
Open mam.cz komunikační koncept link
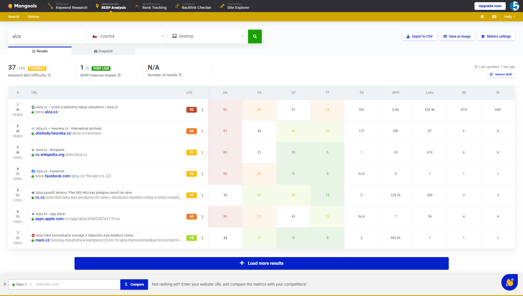click(x=109, y=240)
